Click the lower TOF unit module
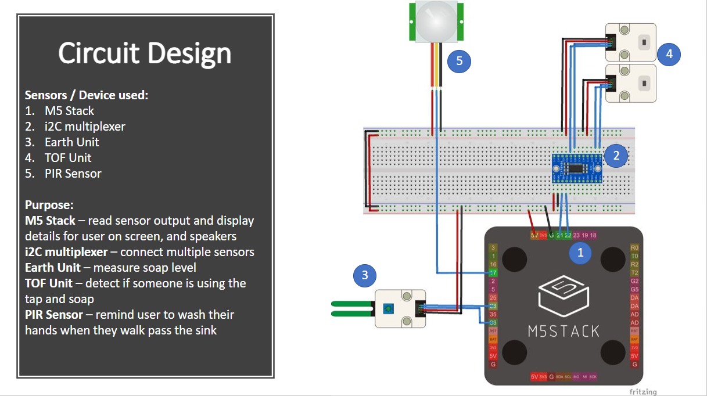Viewport: 707px width, 396px height. tap(631, 84)
